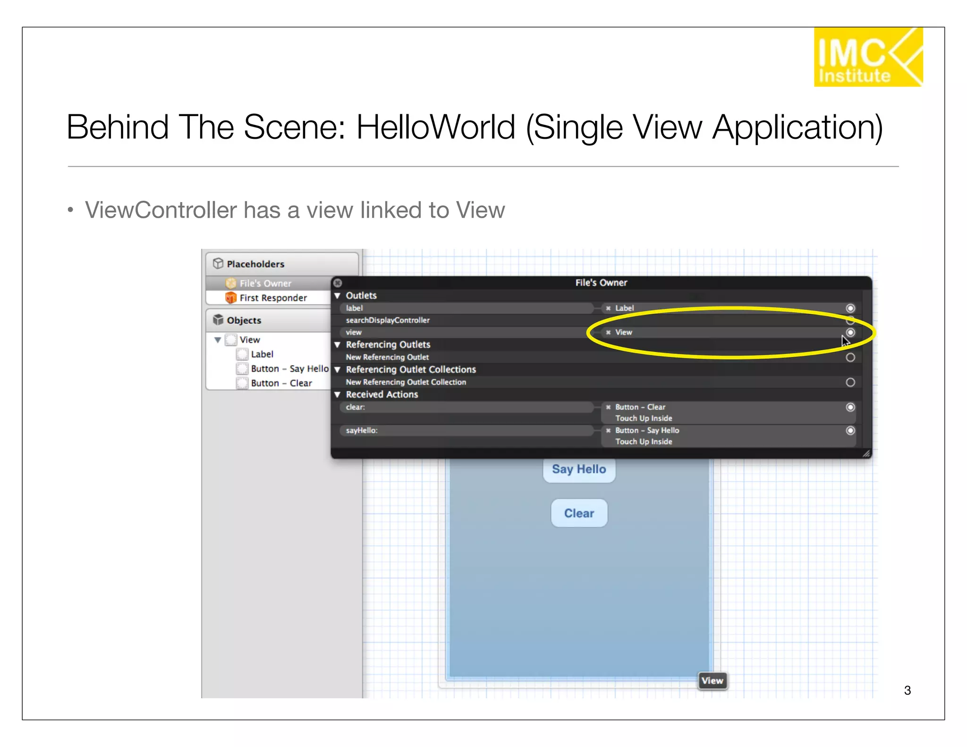967x747 pixels.
Task: Click the Say Hello button on canvas
Action: [x=579, y=469]
